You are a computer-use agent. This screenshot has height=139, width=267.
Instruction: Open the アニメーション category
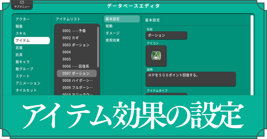coord(28,83)
